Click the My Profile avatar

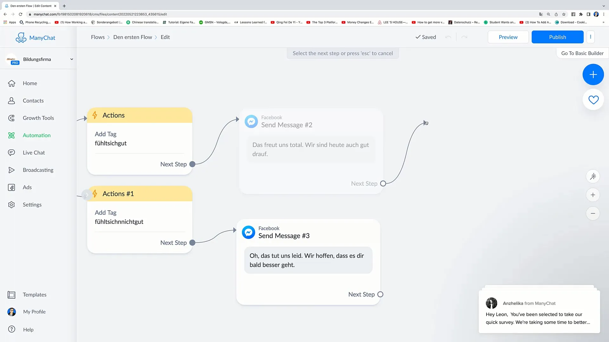12,312
